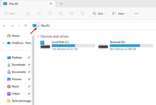
Task: Click the empty address bar area
Action: 102,26
